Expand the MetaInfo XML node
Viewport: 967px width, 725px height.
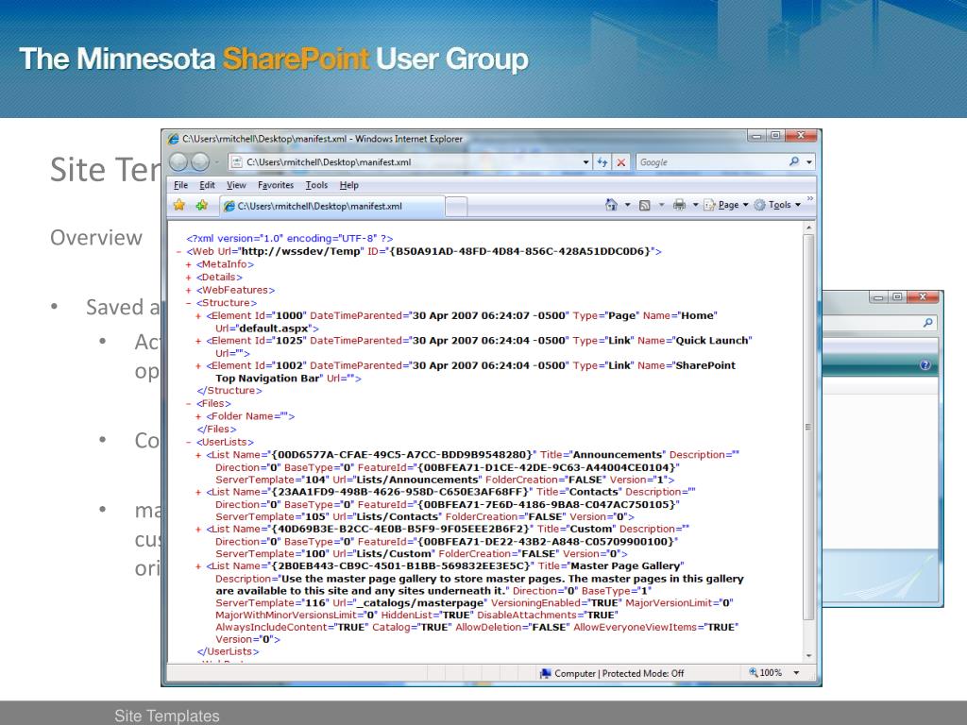click(x=189, y=265)
